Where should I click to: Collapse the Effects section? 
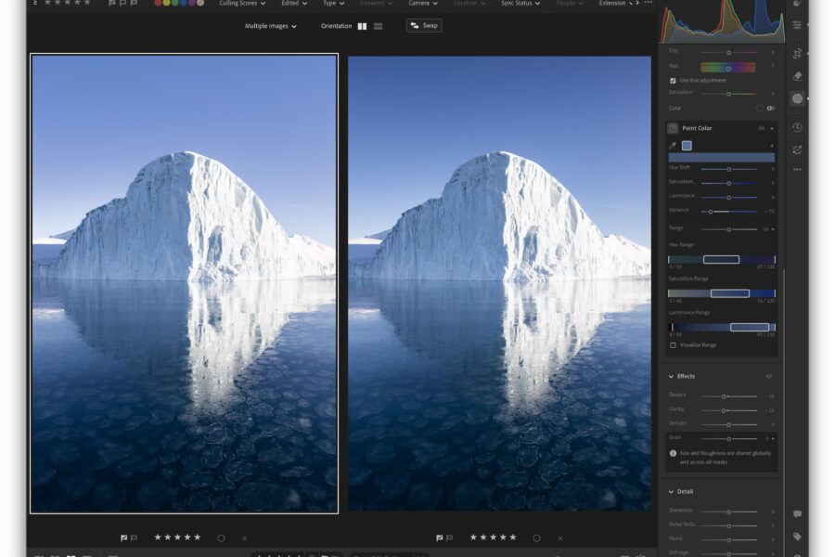pyautogui.click(x=671, y=376)
